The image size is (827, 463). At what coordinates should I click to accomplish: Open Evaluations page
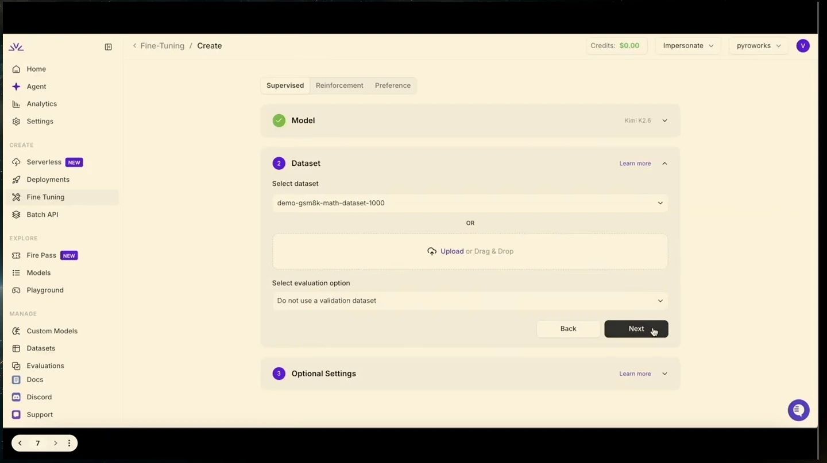tap(45, 366)
